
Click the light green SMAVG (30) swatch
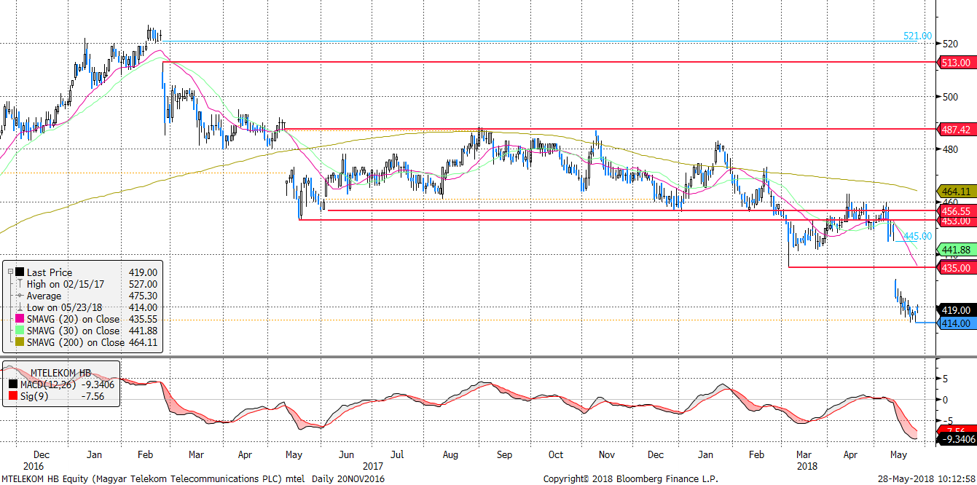click(x=18, y=331)
